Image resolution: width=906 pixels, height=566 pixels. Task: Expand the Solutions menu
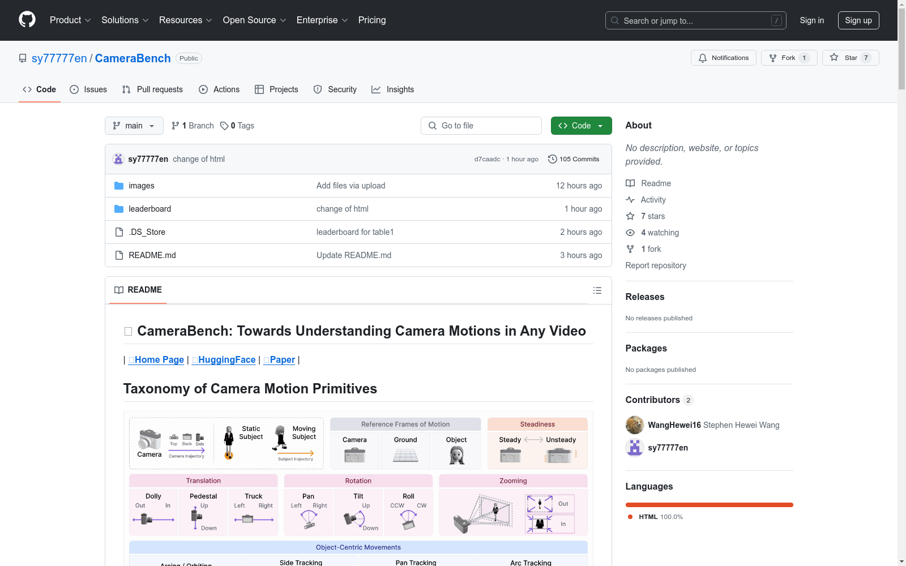(125, 20)
